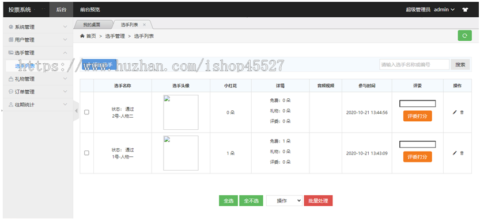Screen dimensions: 480x220
Task: Close the 选手列表 tab
Action: click(144, 25)
